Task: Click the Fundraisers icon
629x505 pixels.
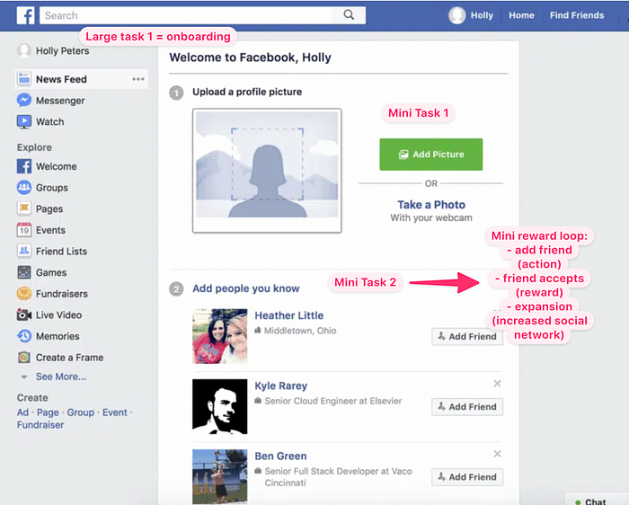Action: point(24,294)
